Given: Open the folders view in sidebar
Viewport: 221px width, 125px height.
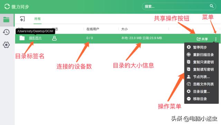Looking at the screenshot, I should point(7,20).
